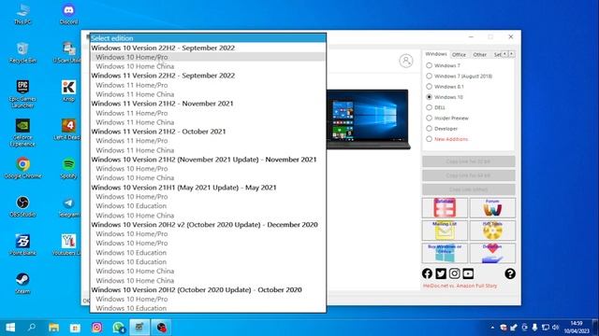Open the Forum icon button
Image resolution: width=599 pixels, height=336 pixels.
[x=492, y=207]
